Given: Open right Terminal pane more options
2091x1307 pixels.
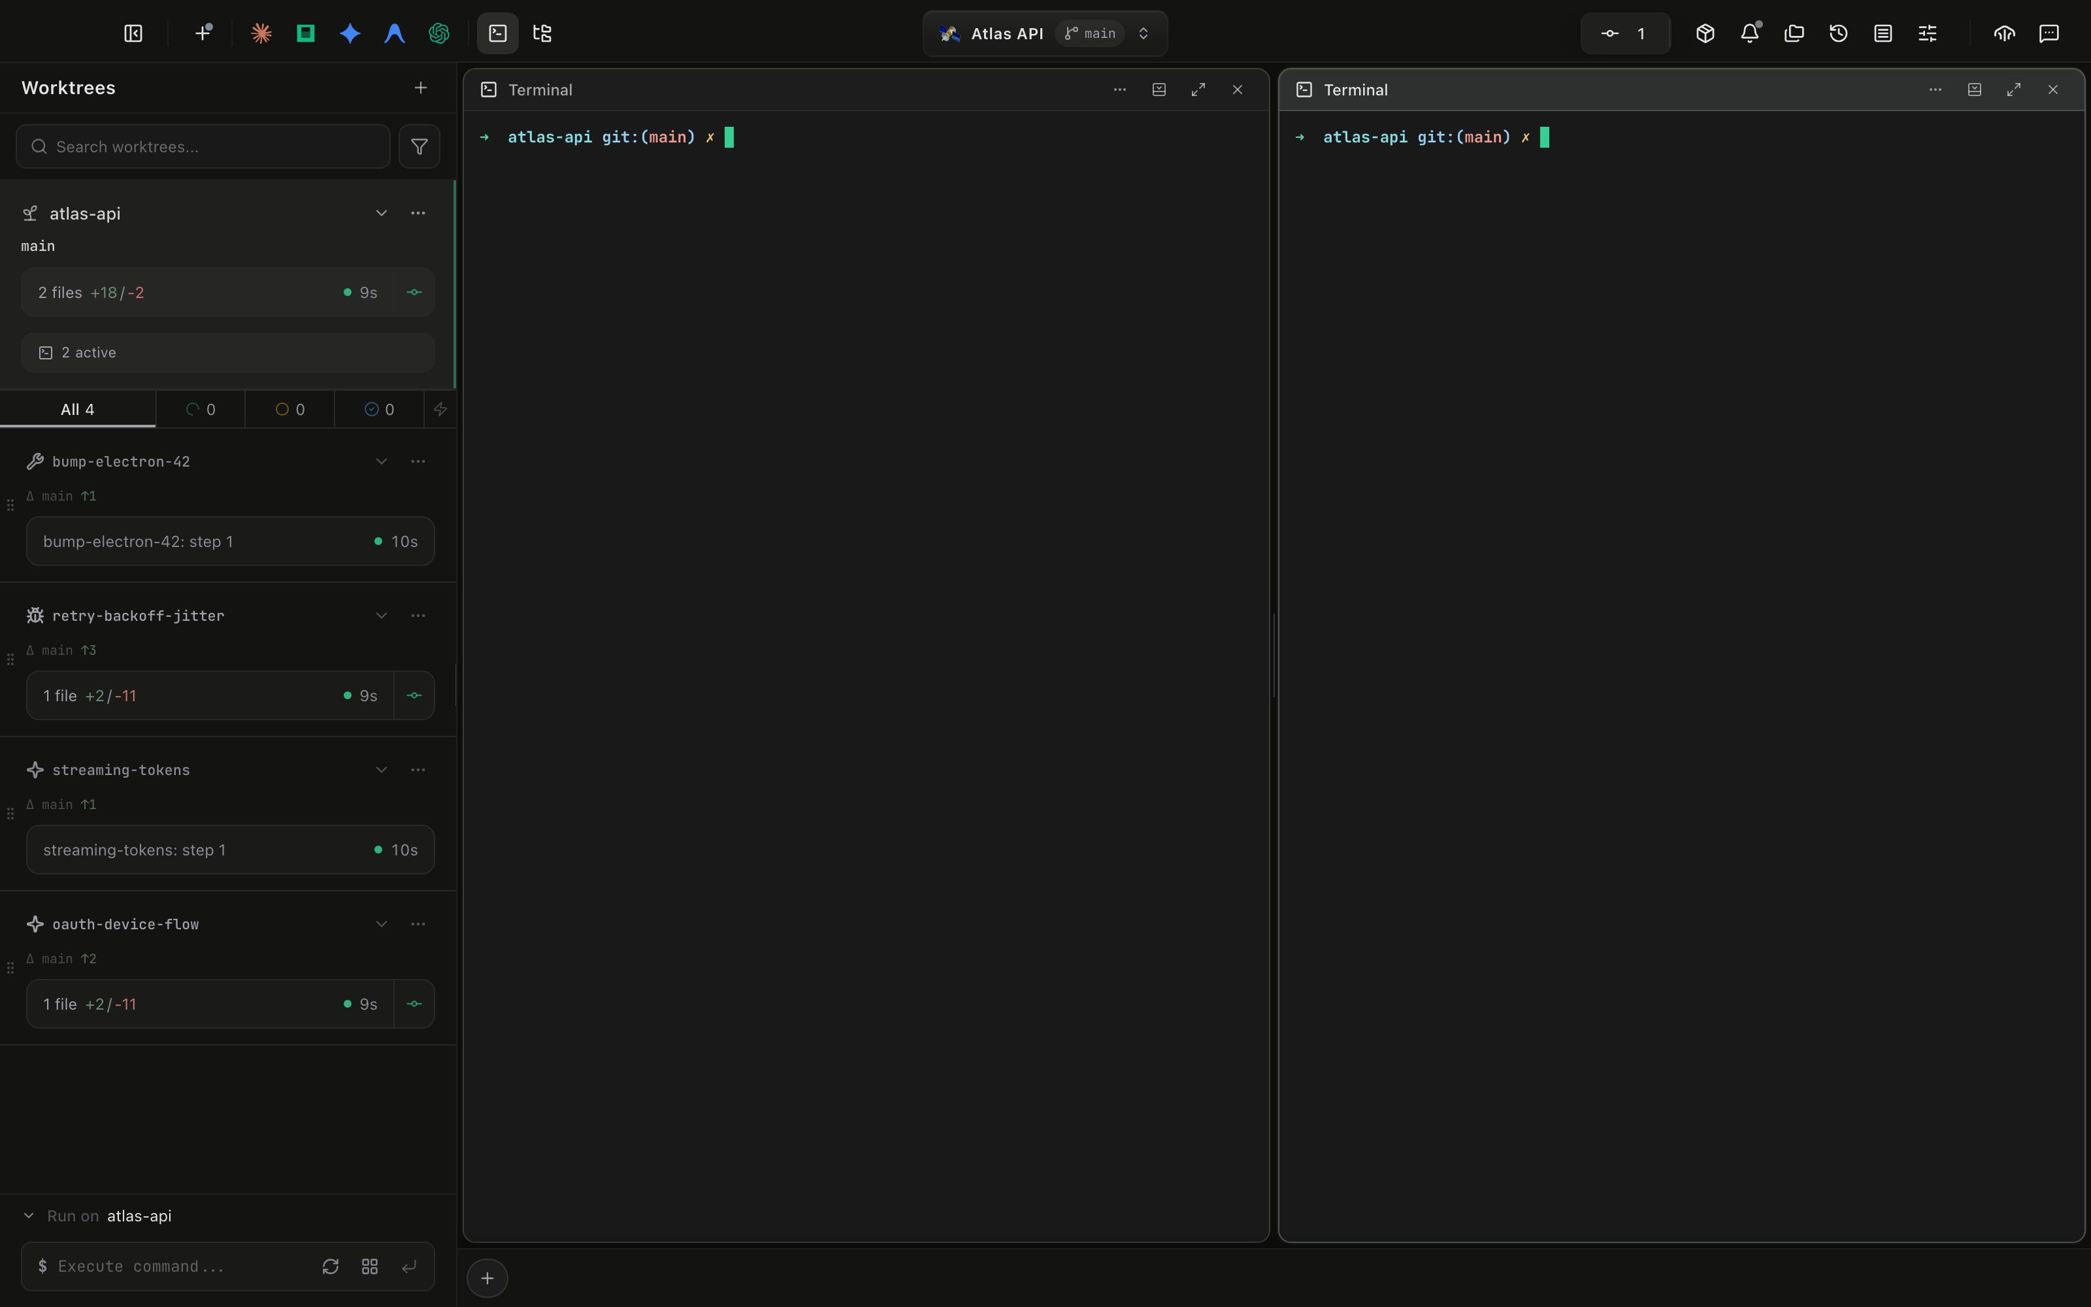Looking at the screenshot, I should coord(1935,90).
